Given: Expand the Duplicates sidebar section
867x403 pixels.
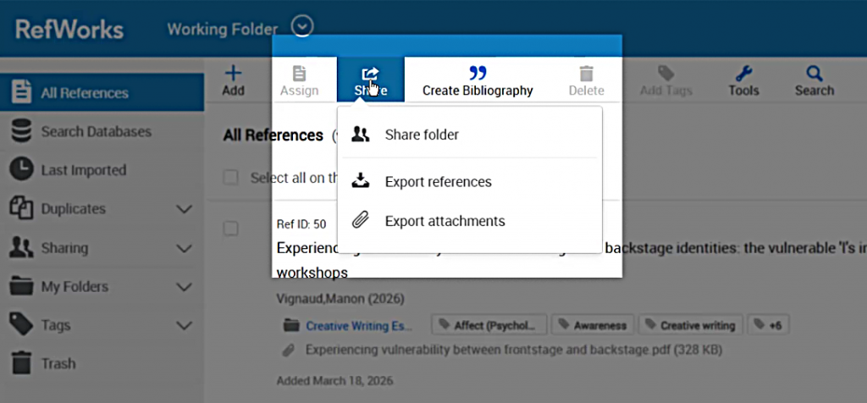Looking at the screenshot, I should point(184,209).
